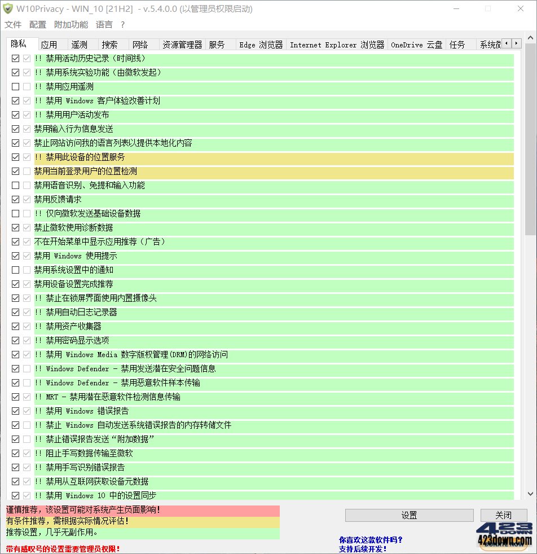Click the W10Privacy shield icon in title bar

point(7,8)
